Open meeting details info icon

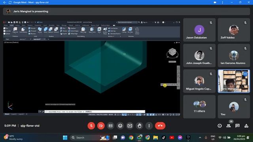(x=220, y=126)
